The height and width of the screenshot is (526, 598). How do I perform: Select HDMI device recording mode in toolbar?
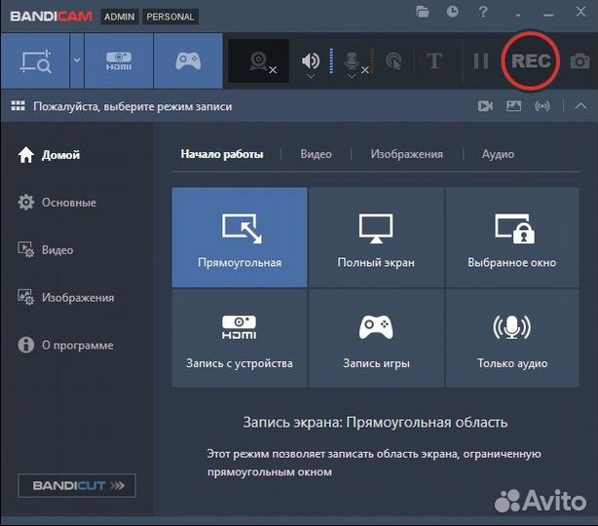(x=119, y=61)
